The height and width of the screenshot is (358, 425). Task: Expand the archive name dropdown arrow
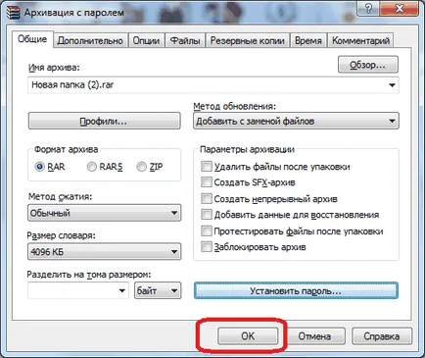click(x=392, y=85)
